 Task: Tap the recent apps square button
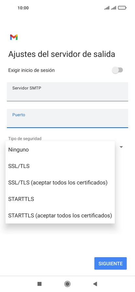tap(39, 284)
